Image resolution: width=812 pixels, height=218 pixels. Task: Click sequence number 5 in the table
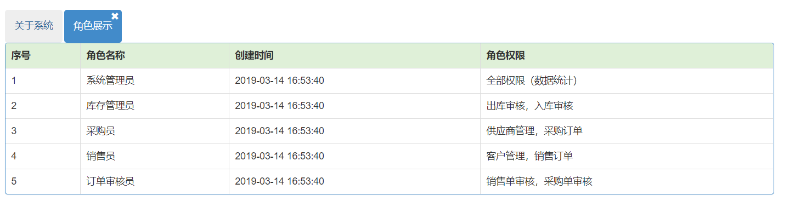pyautogui.click(x=14, y=181)
